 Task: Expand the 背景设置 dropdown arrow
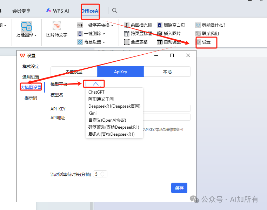tap(104, 42)
